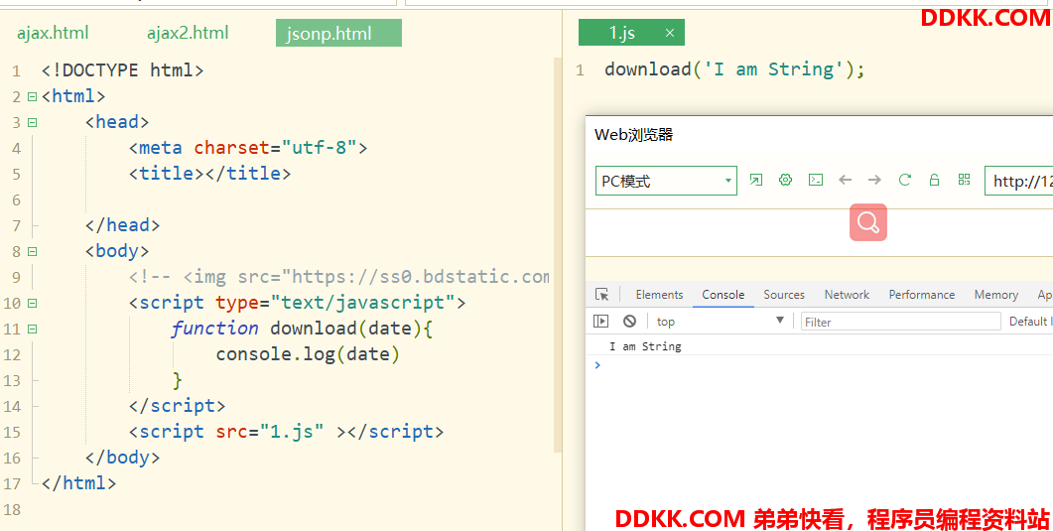Screen dimensions: 1053x531
Task: Click the browser URL address field
Action: click(x=1018, y=181)
